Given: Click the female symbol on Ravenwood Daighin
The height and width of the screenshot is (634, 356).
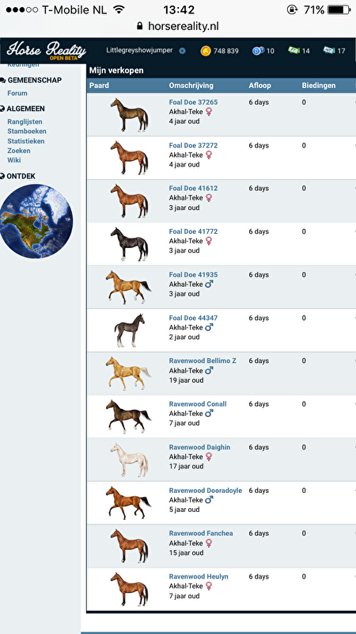Looking at the screenshot, I should click(x=209, y=457).
